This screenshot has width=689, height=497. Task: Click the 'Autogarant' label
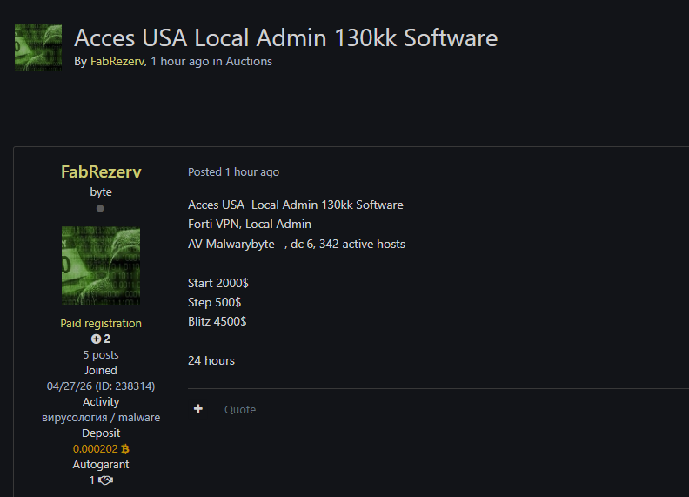[101, 465]
